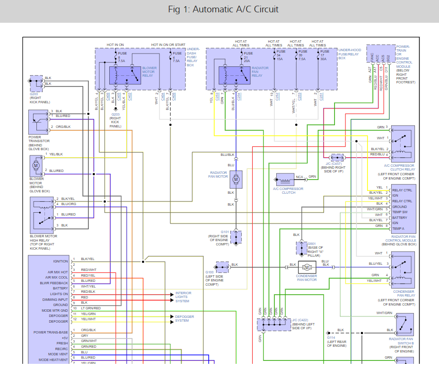Viewport: 439px width, 379px height.
Task: Click the G100 ground symbol
Action: click(x=223, y=267)
